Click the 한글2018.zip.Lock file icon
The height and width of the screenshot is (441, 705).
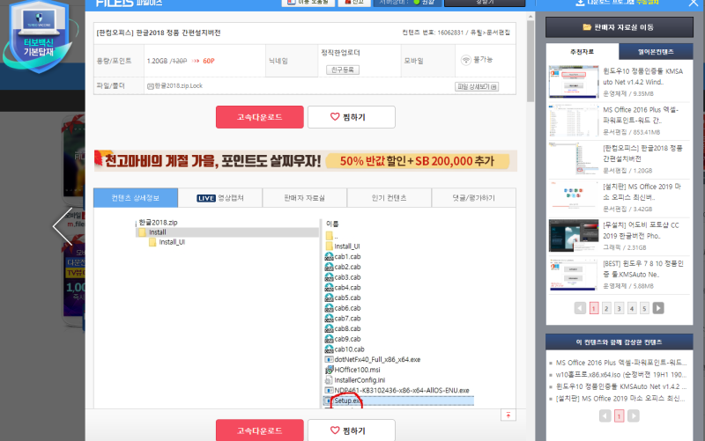(151, 85)
